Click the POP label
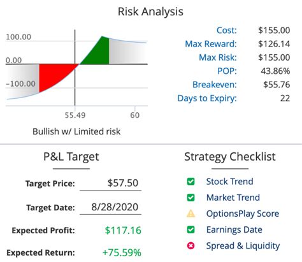Screen dimensions: 302x262 coord(227,71)
